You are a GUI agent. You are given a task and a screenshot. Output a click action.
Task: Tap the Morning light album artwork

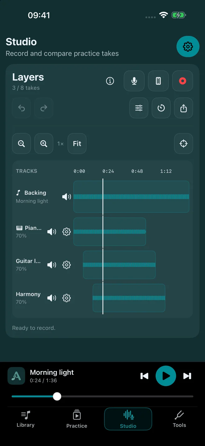tap(16, 376)
